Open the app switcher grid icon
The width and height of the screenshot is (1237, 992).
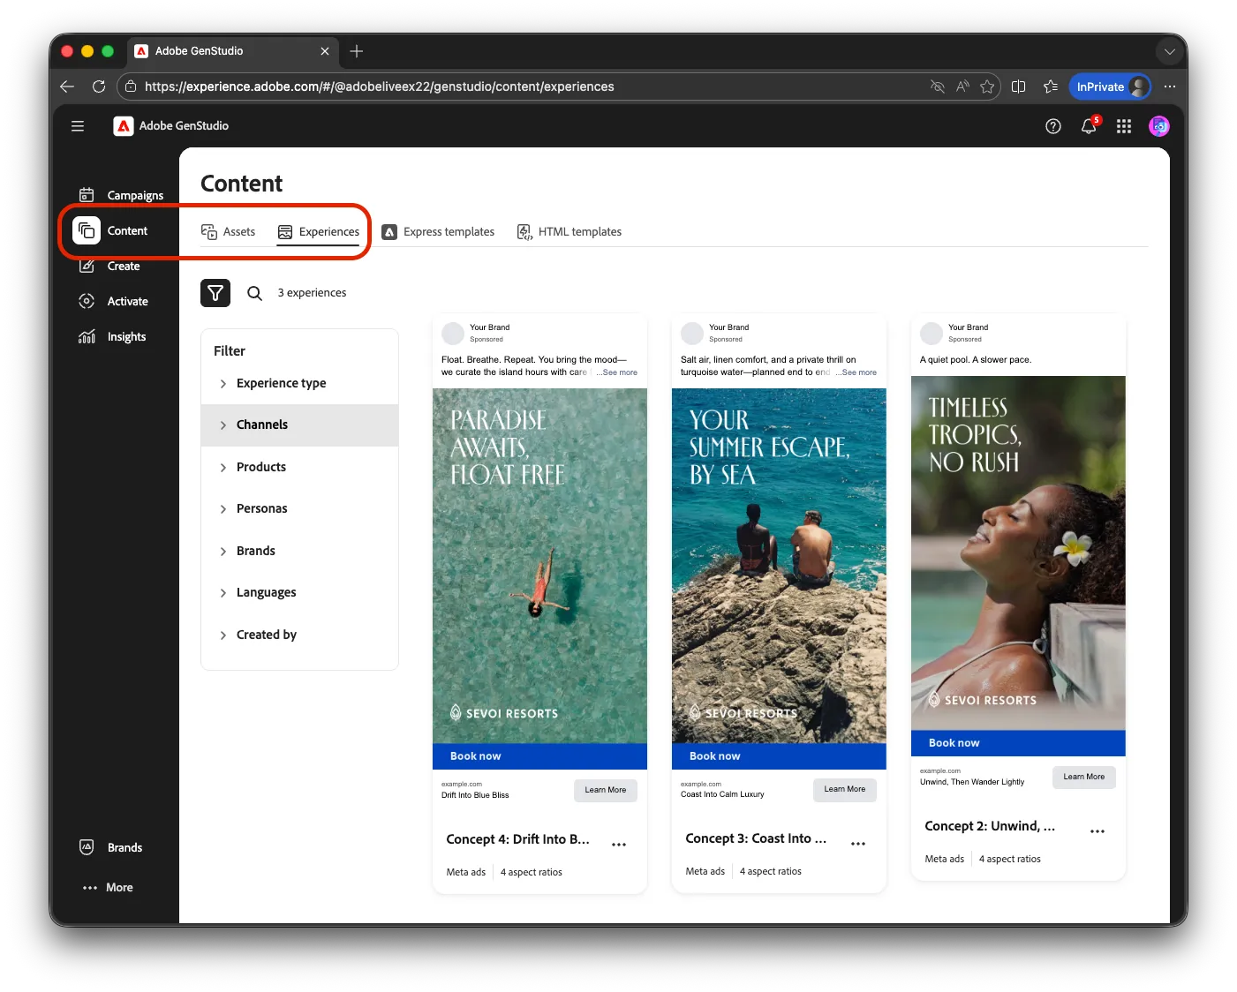pyautogui.click(x=1124, y=126)
